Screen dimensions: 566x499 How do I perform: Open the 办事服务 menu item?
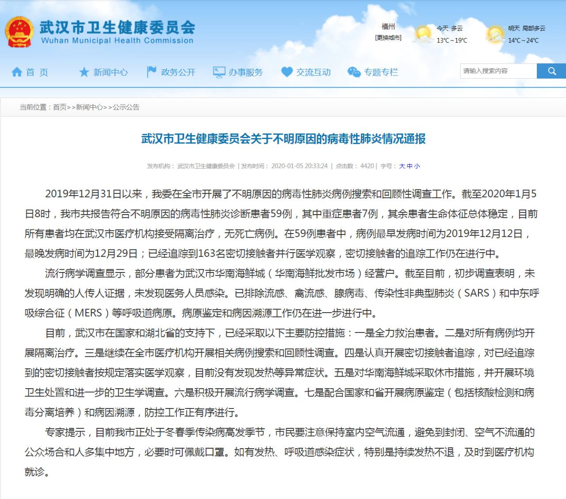pyautogui.click(x=246, y=72)
